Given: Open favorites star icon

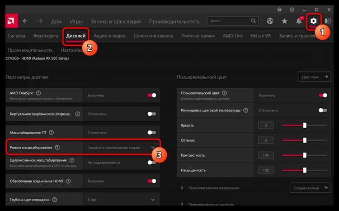Looking at the screenshot, I should pyautogui.click(x=284, y=21).
